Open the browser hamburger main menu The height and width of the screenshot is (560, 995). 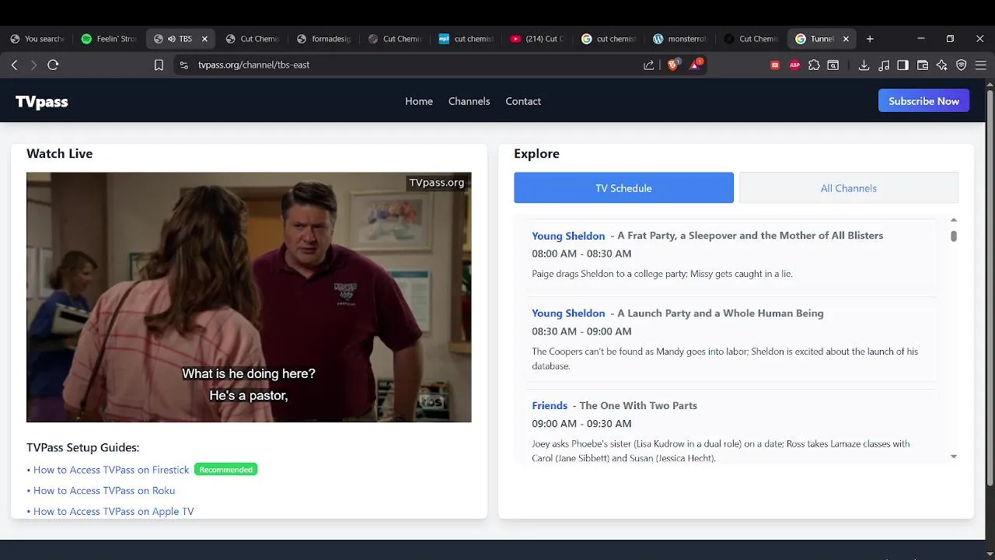tap(981, 65)
